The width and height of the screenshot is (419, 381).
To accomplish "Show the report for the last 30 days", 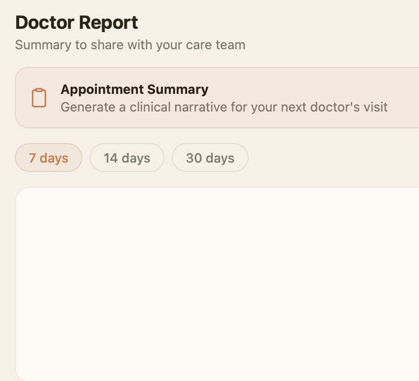I will tap(210, 158).
